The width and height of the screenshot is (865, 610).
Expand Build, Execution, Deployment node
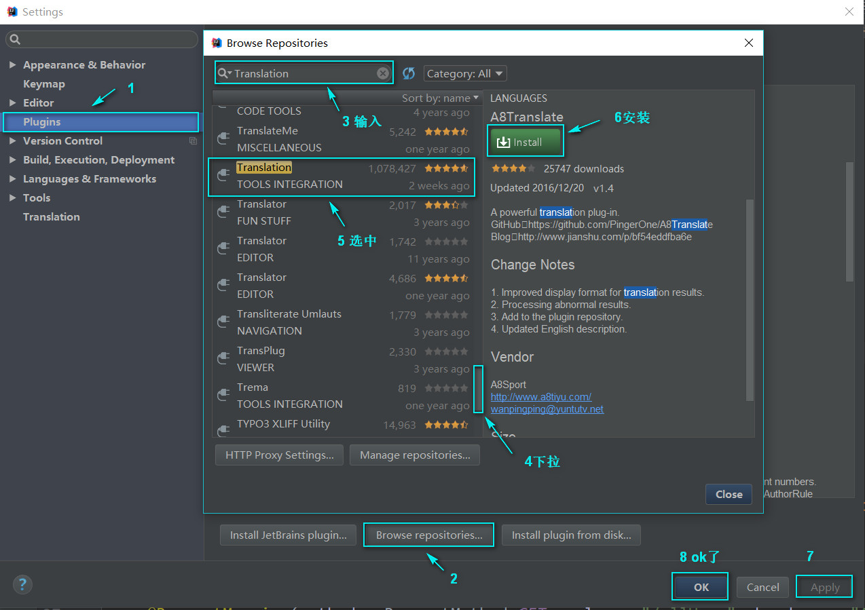(x=12, y=160)
